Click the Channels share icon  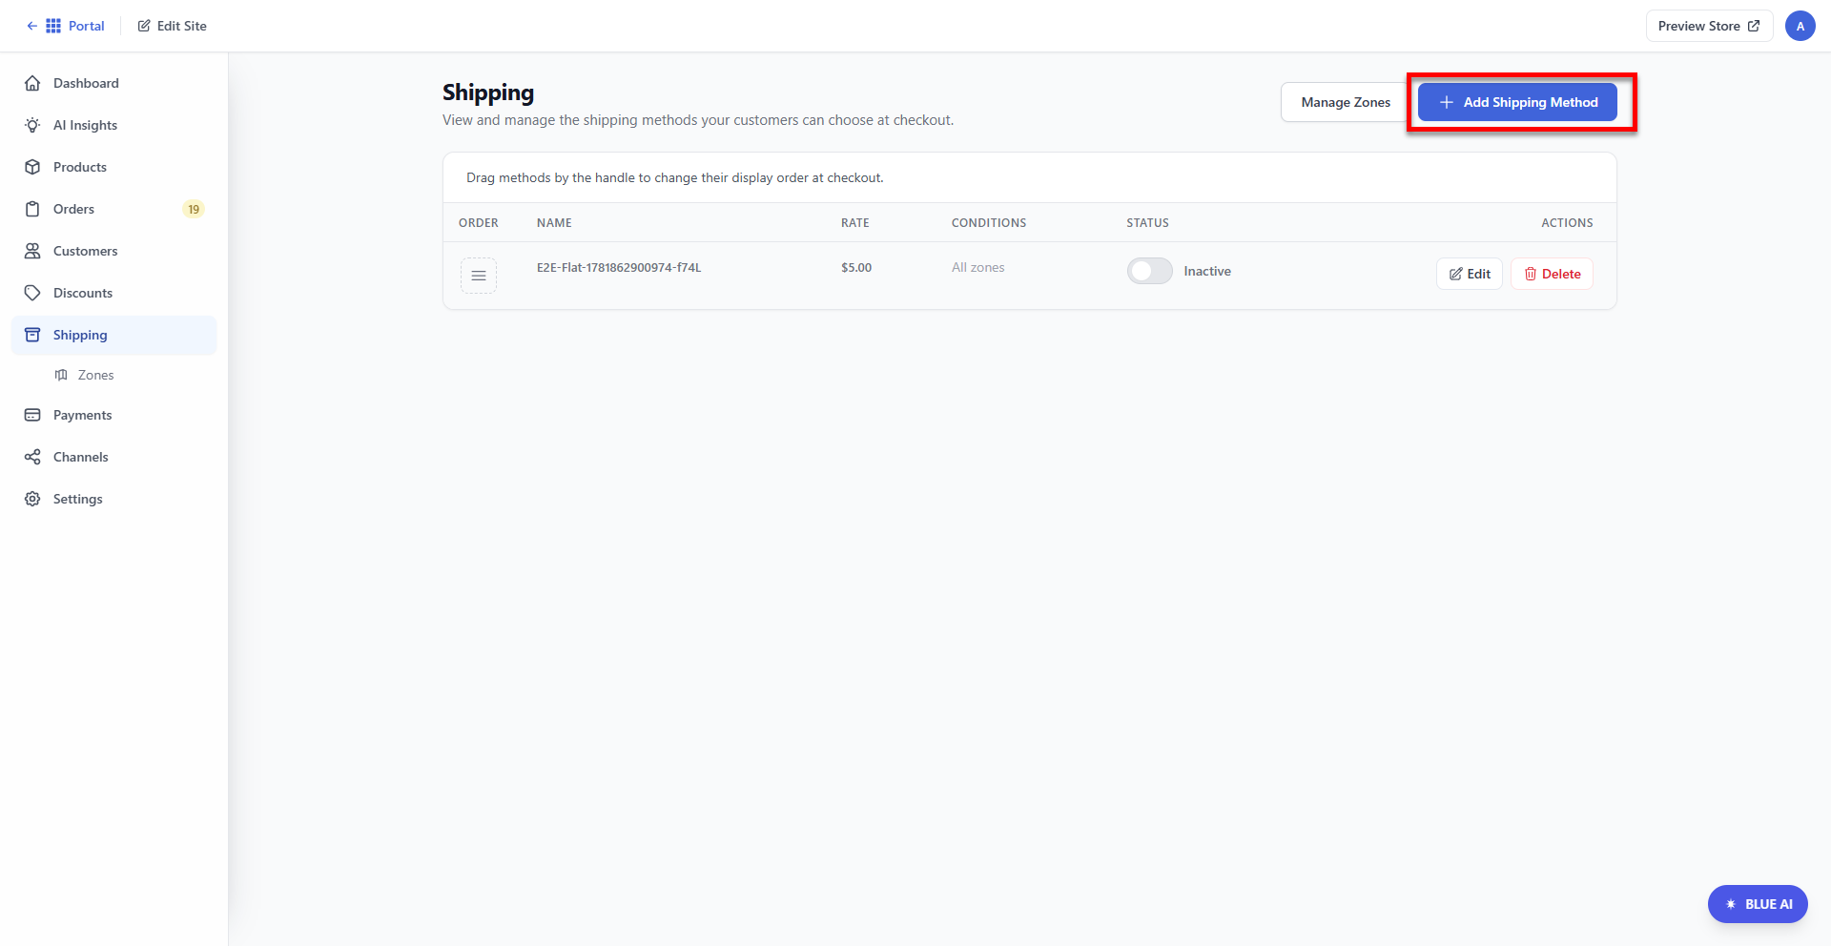32,457
